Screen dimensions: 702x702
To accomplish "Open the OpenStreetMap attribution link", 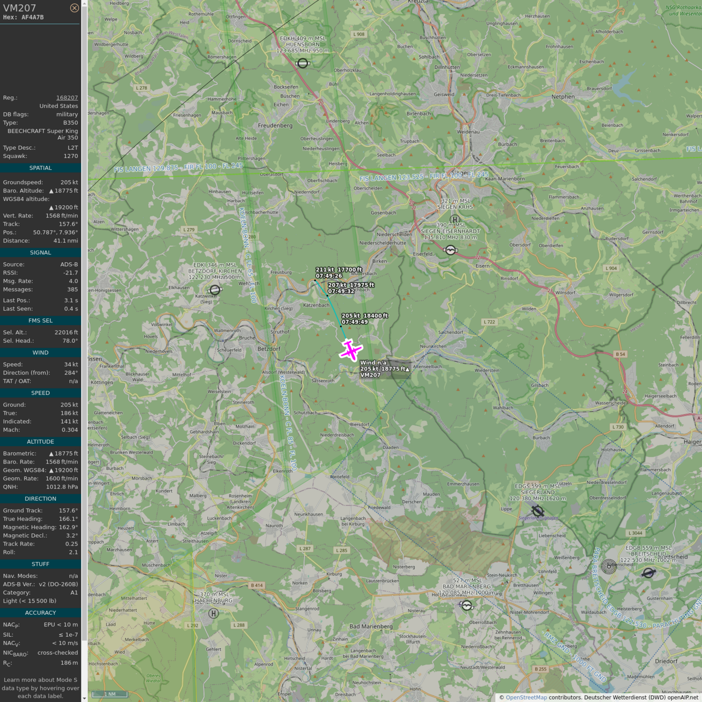I will 526,697.
